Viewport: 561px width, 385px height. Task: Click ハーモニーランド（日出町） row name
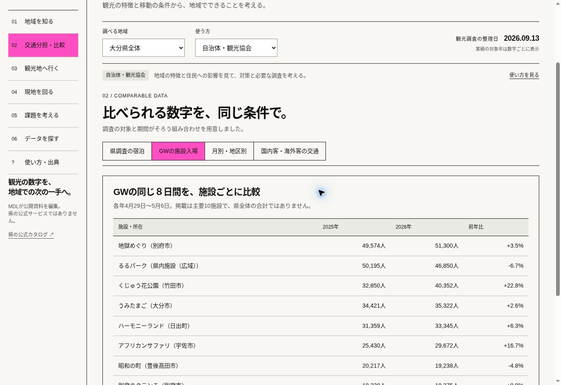[x=154, y=326]
